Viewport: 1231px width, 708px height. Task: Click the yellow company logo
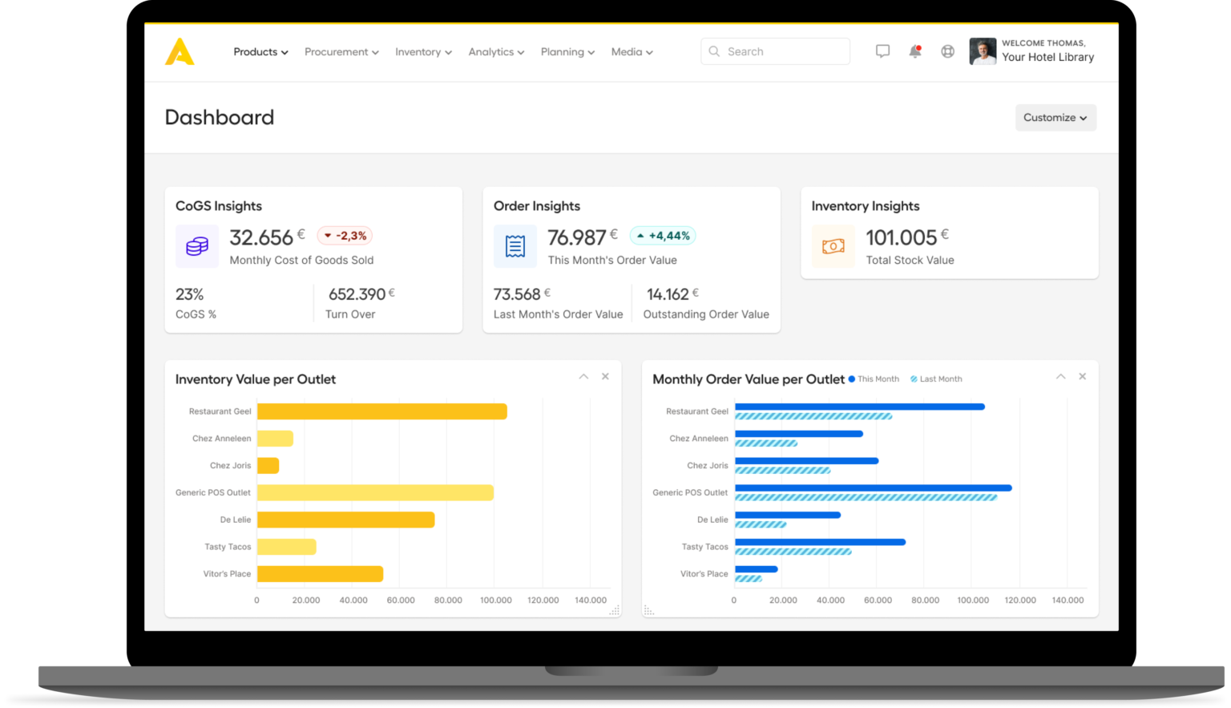click(180, 51)
